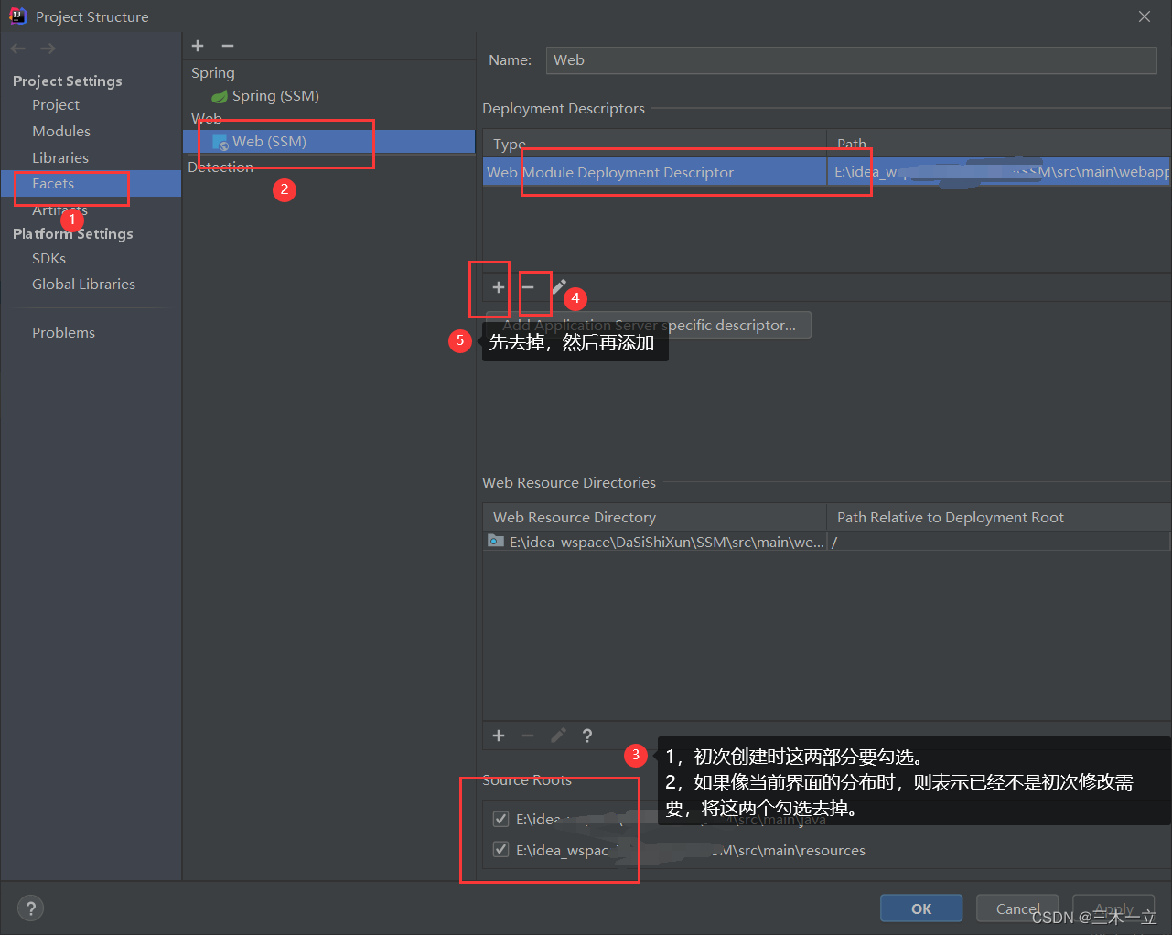The image size is (1172, 935).
Task: Click the deployment root path cell '/'
Action: (x=999, y=542)
